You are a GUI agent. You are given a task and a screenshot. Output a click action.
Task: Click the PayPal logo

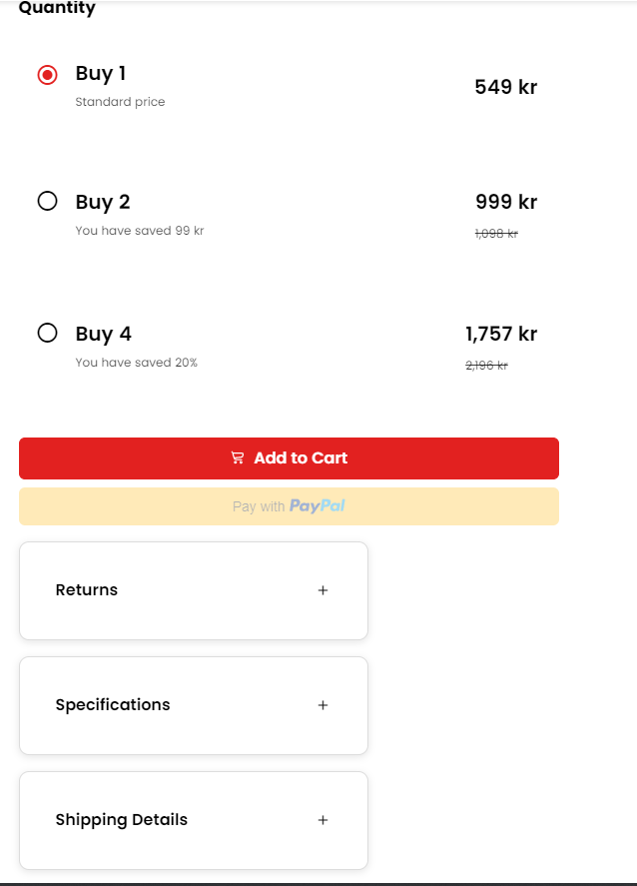[x=317, y=506]
